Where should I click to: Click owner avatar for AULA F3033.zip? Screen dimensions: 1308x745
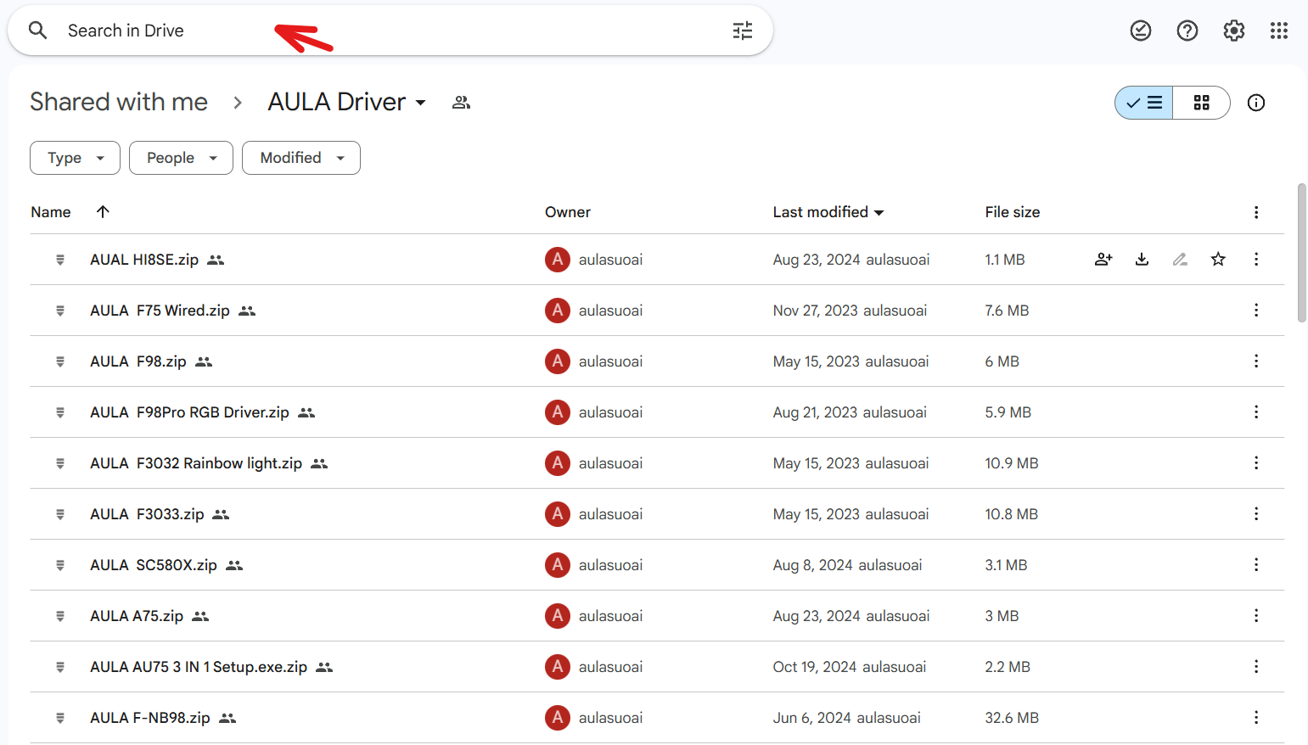click(558, 514)
